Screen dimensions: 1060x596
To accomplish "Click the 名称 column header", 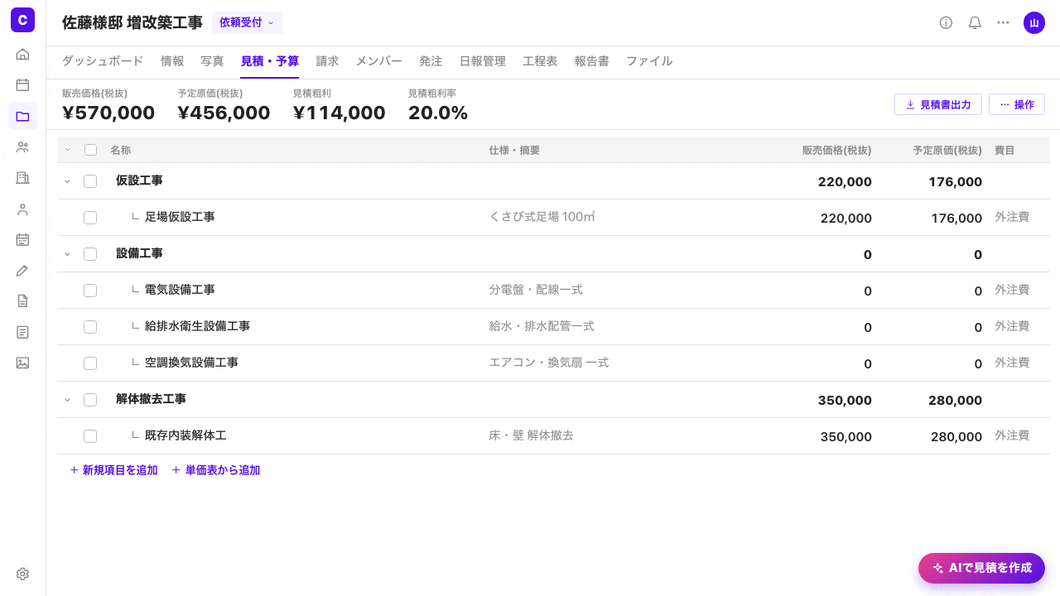I will (x=121, y=151).
